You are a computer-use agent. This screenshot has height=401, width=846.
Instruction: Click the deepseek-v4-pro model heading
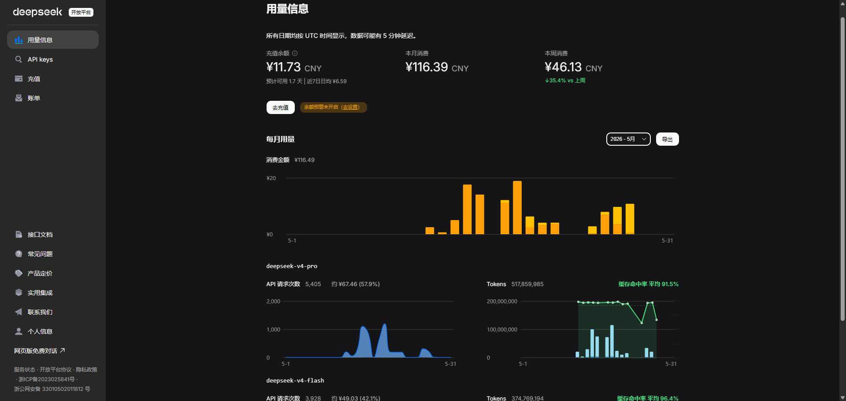(292, 266)
